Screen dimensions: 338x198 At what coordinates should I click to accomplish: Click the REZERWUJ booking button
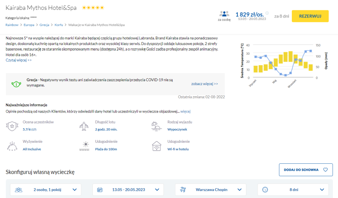pyautogui.click(x=310, y=16)
